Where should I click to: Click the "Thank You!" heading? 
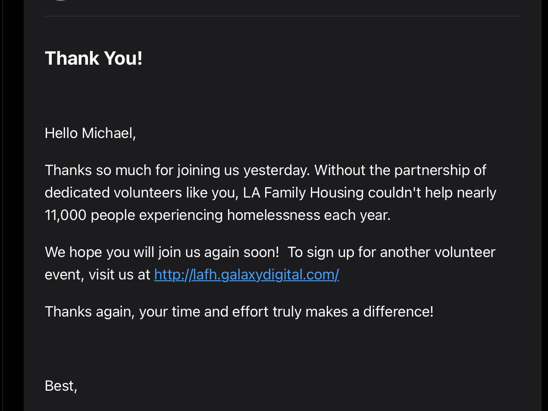pos(94,58)
